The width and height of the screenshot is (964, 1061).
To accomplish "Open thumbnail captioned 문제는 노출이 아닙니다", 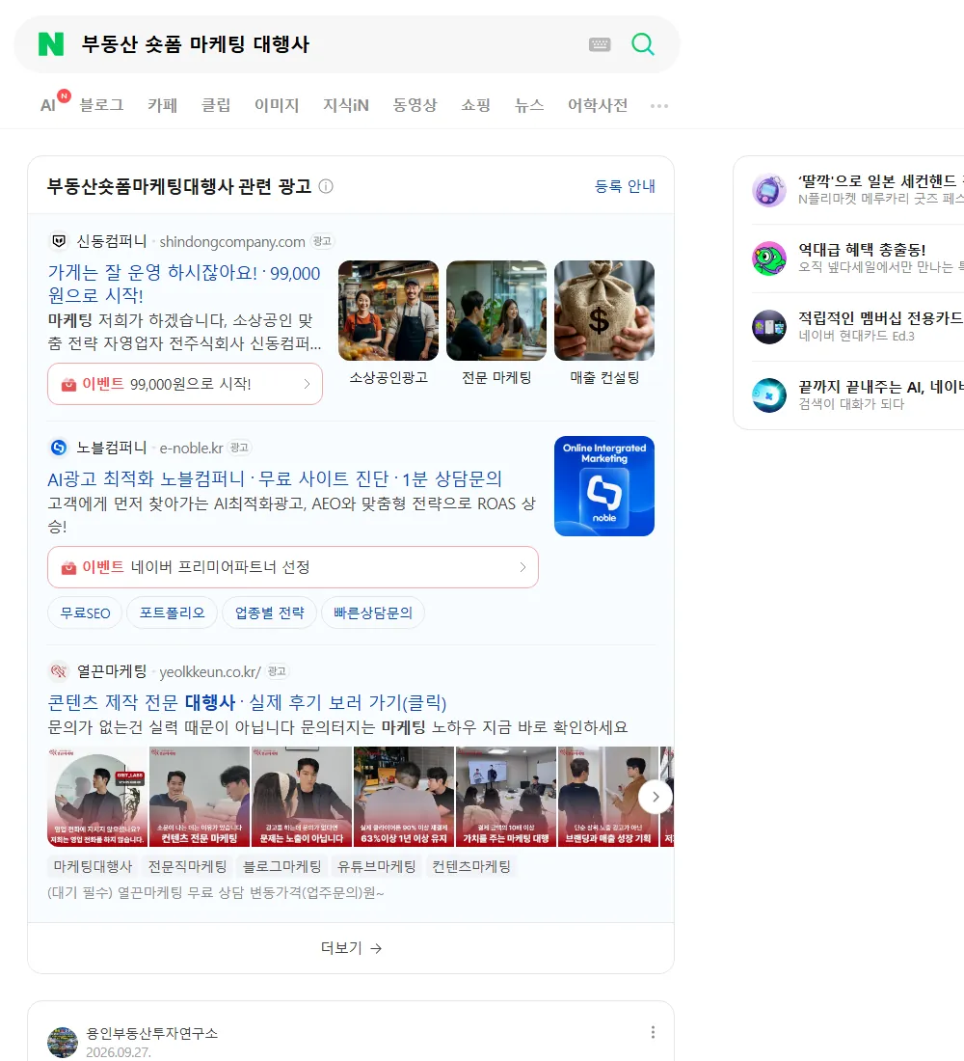I will click(302, 797).
